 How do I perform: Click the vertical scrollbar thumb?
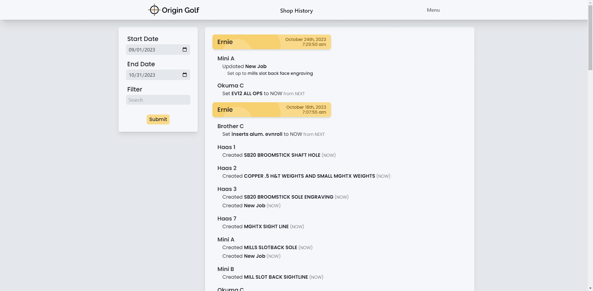pyautogui.click(x=590, y=37)
